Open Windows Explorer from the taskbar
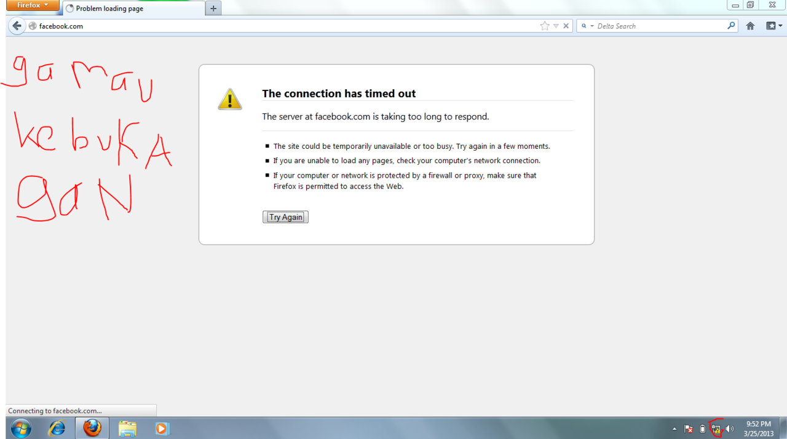 pos(127,428)
